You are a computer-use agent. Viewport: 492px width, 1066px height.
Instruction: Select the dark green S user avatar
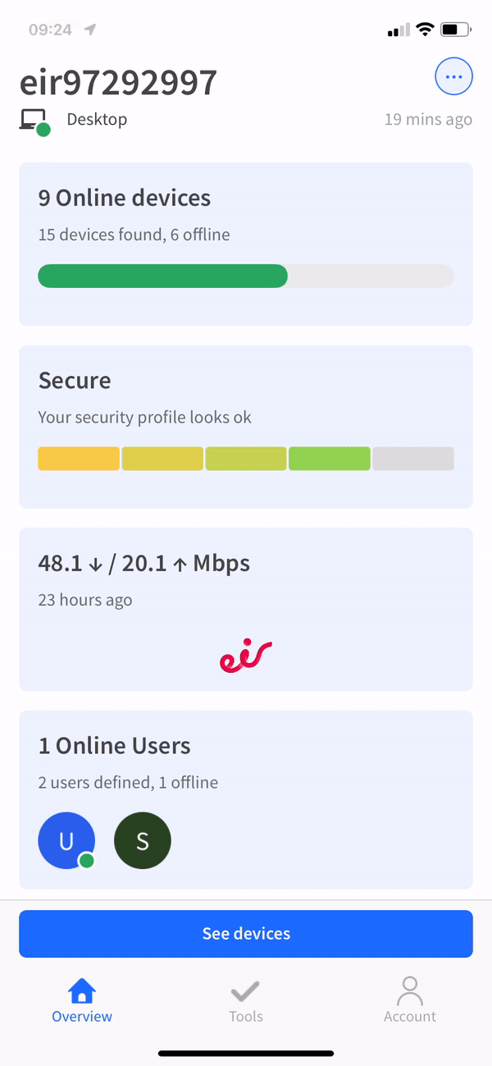[143, 841]
